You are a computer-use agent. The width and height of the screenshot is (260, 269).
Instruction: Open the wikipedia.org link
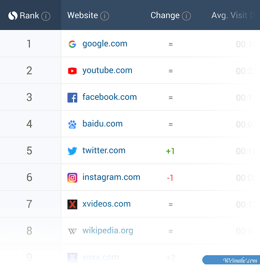pyautogui.click(x=108, y=231)
